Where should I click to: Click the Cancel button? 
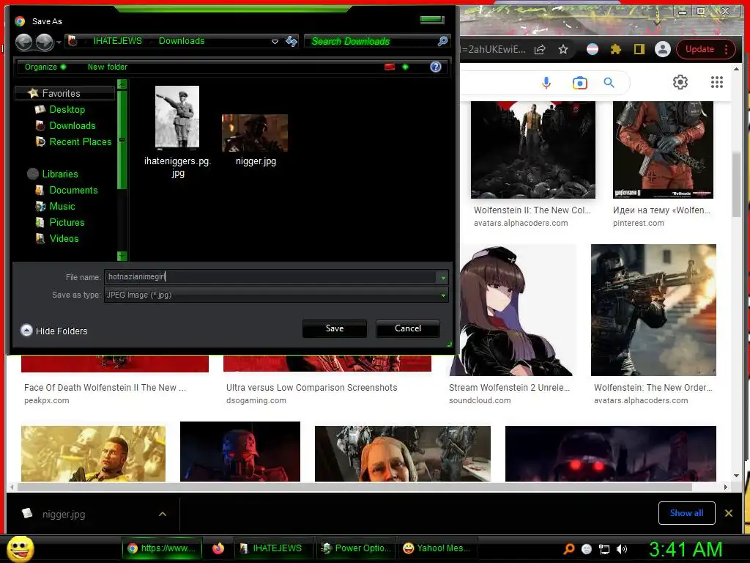point(407,328)
